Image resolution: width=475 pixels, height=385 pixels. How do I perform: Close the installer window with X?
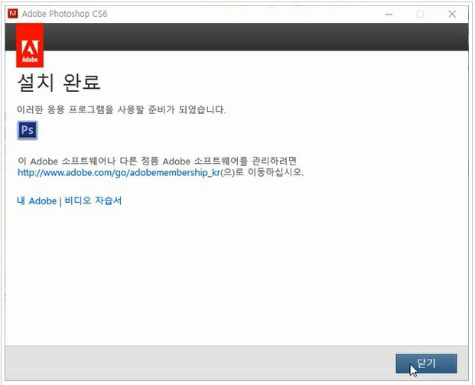[452, 14]
